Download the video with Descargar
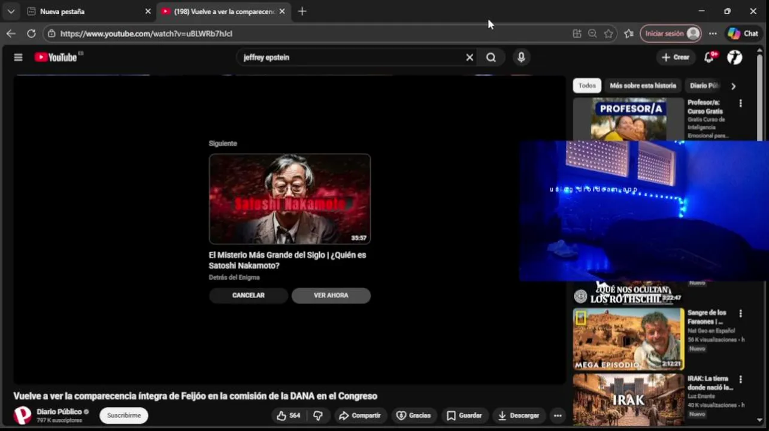 click(x=519, y=415)
